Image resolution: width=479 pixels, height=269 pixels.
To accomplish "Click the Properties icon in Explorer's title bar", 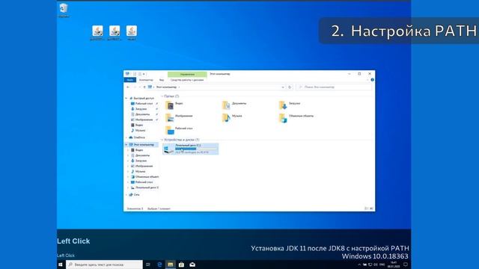I will (x=135, y=74).
